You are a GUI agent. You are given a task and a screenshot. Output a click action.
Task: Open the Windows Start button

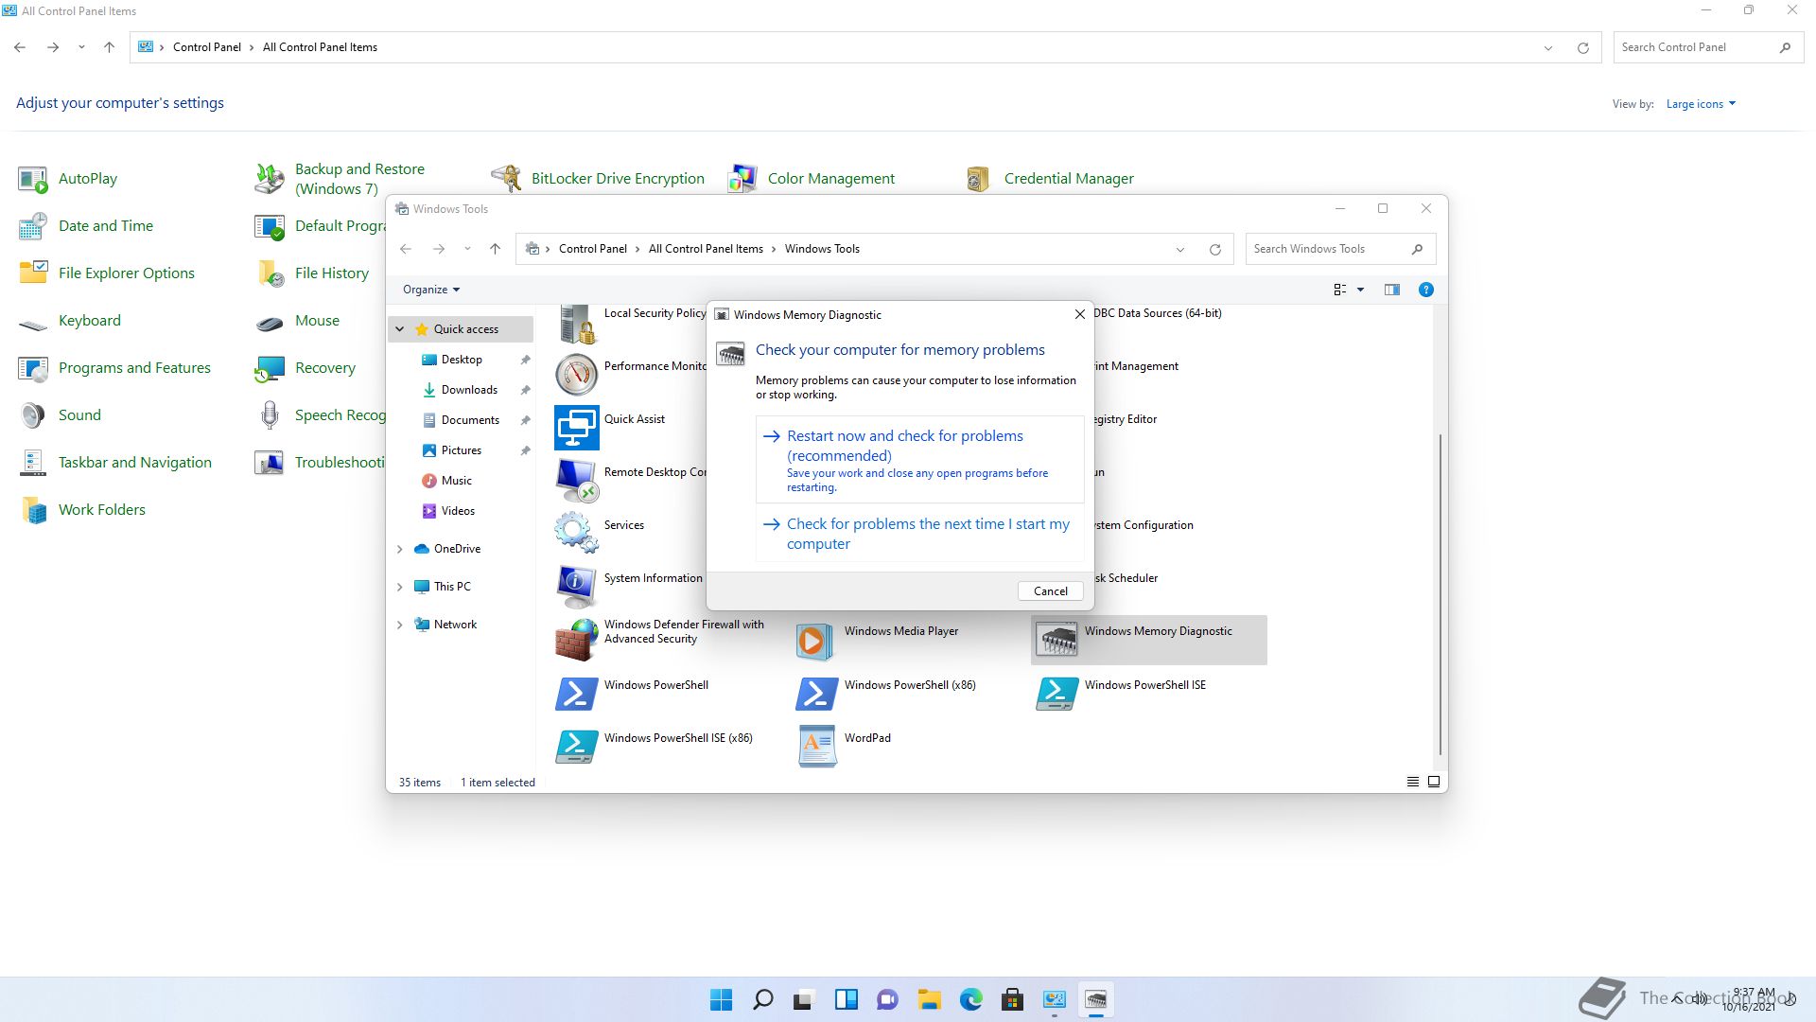pos(721,999)
